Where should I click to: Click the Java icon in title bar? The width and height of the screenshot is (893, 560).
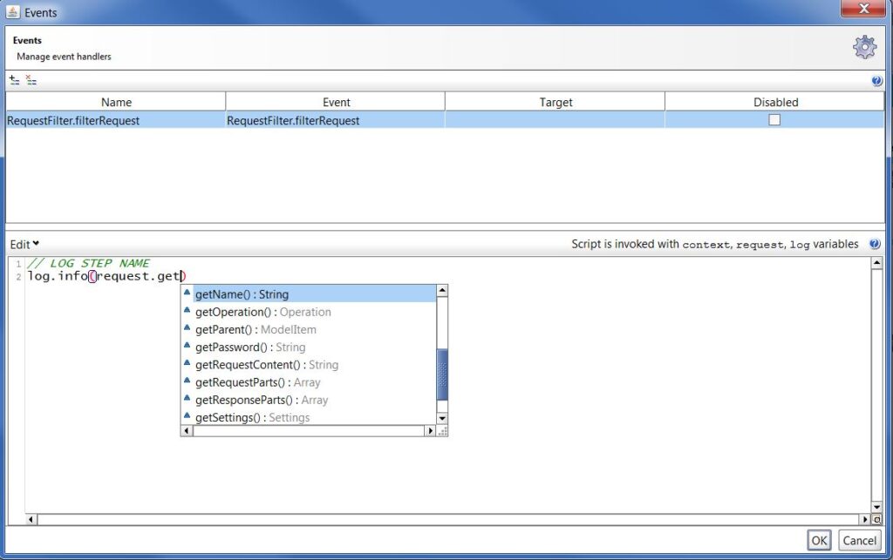pos(12,11)
